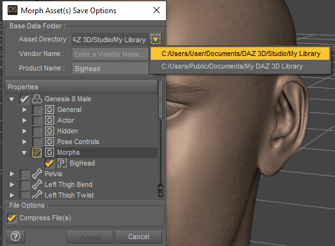Check the Actor group checkbox
Image resolution: width=335 pixels, height=246 pixels.
[x=37, y=120]
